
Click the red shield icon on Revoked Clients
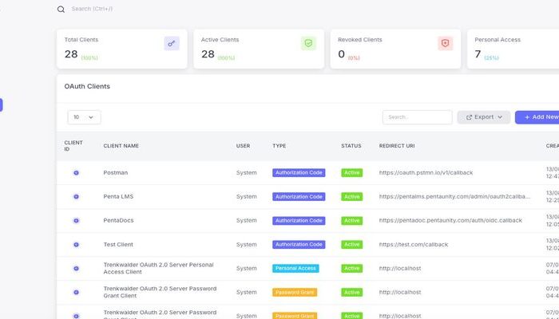[445, 44]
